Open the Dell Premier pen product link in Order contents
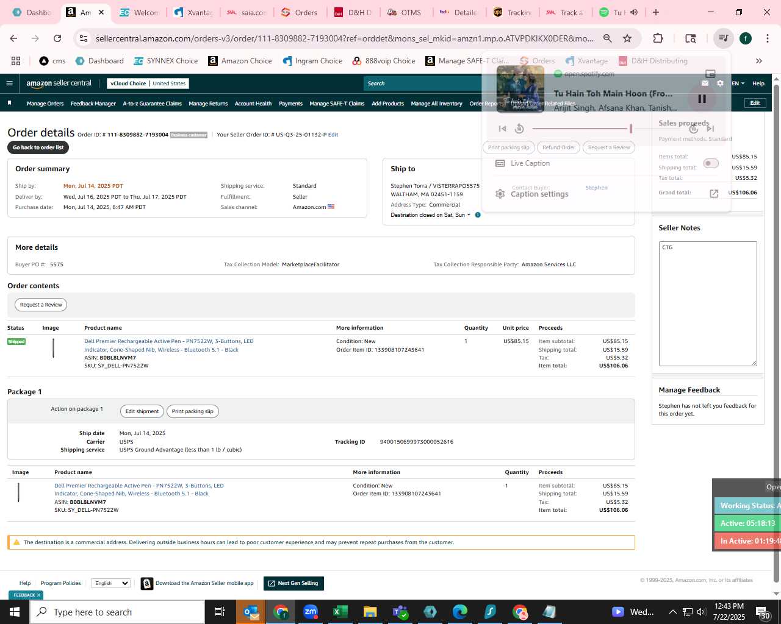Image resolution: width=781 pixels, height=624 pixels. [x=169, y=346]
